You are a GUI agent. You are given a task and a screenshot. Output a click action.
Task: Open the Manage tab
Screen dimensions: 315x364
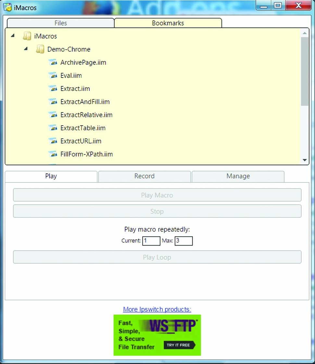tap(238, 176)
